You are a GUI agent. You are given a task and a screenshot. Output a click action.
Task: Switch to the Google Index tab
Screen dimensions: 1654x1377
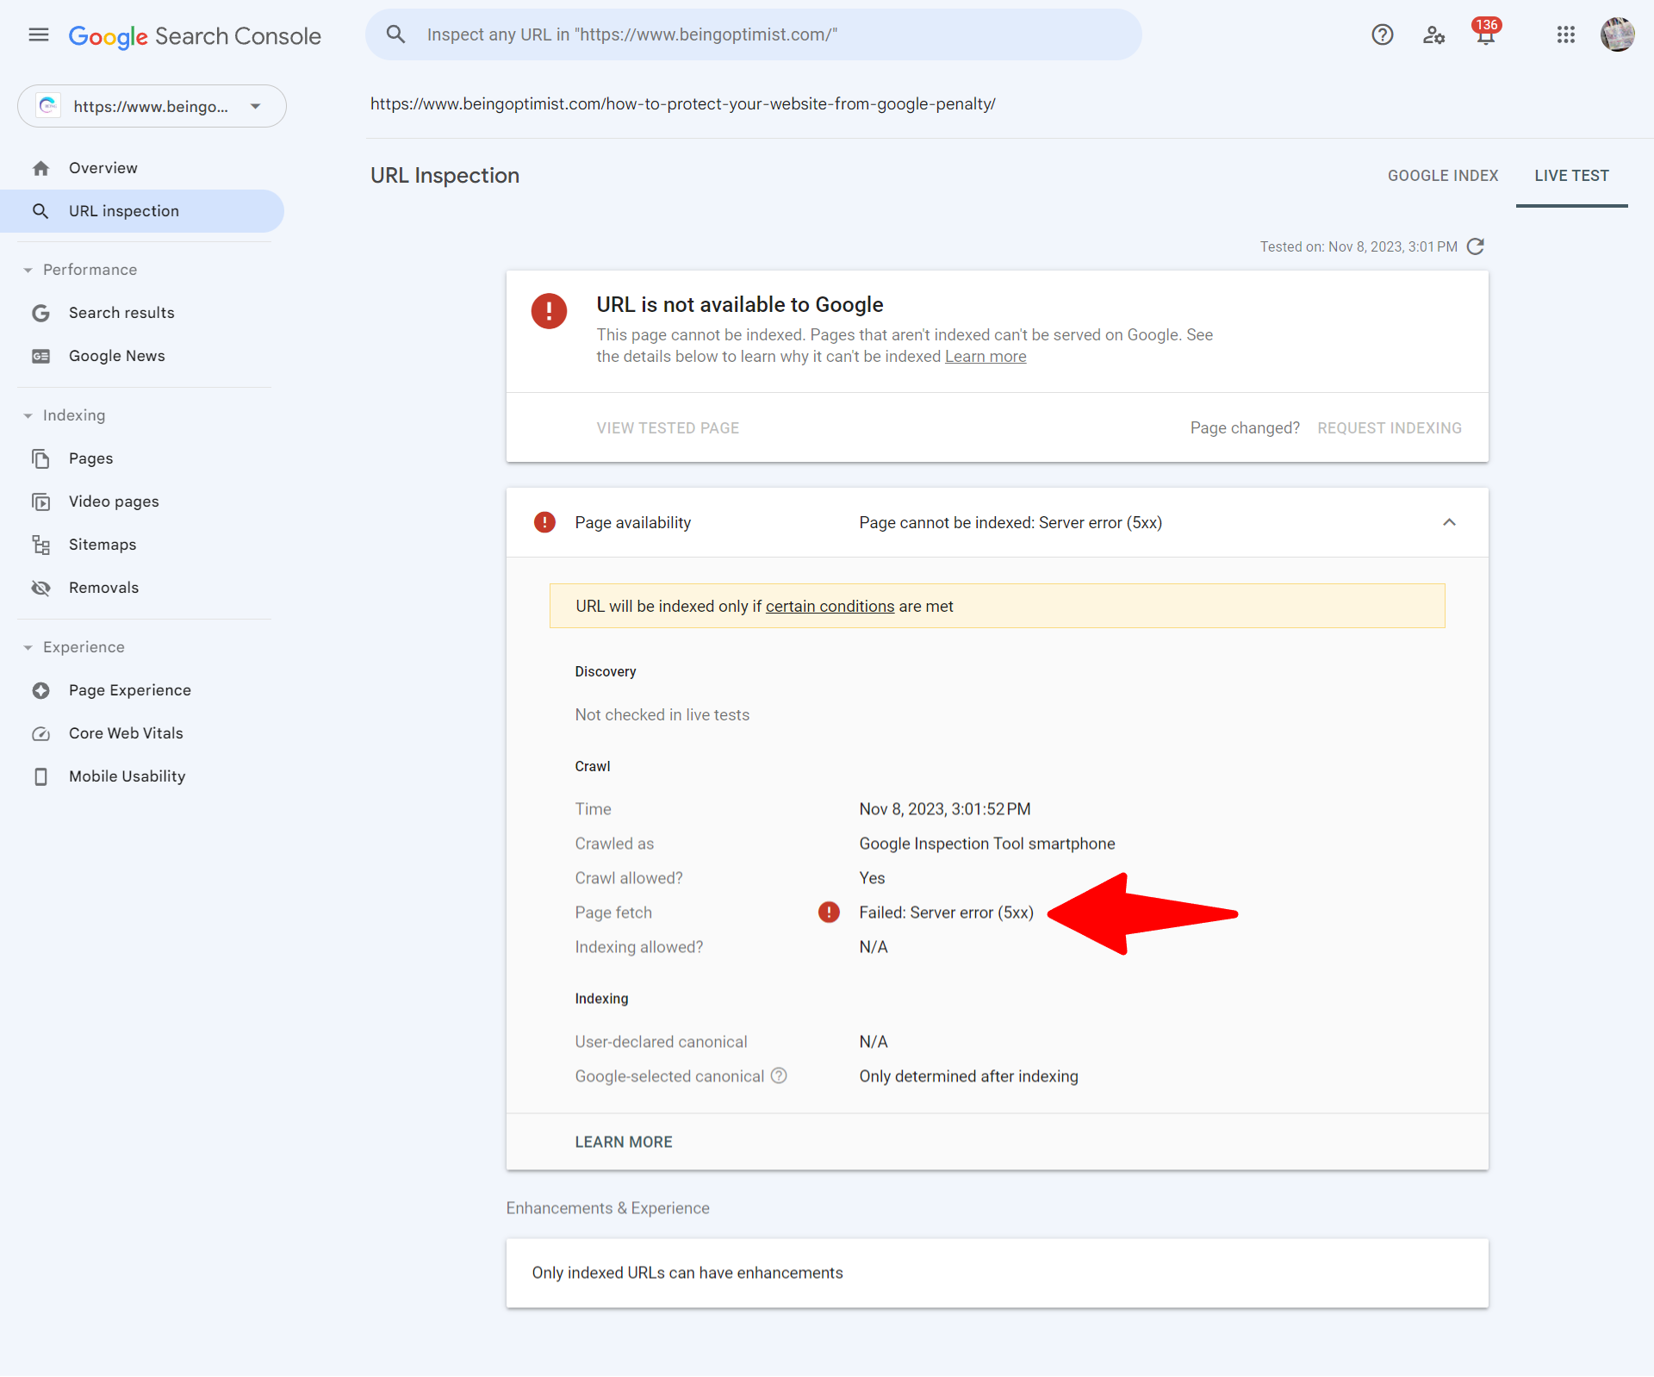1443,176
